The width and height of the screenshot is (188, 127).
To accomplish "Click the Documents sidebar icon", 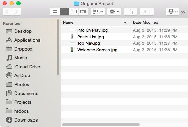I will click(9, 93).
